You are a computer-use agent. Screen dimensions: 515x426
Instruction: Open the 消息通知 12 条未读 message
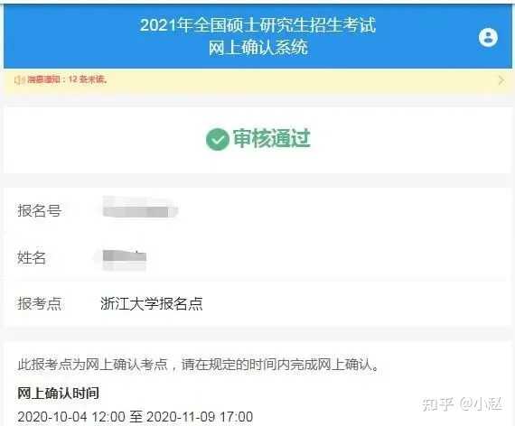click(68, 79)
